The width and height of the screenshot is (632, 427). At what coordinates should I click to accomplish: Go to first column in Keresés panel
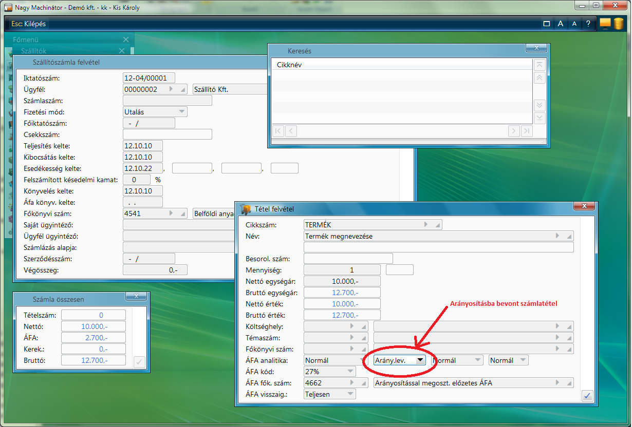point(277,131)
